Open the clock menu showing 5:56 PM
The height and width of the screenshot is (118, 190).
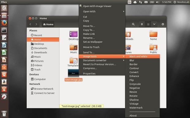tap(167, 2)
